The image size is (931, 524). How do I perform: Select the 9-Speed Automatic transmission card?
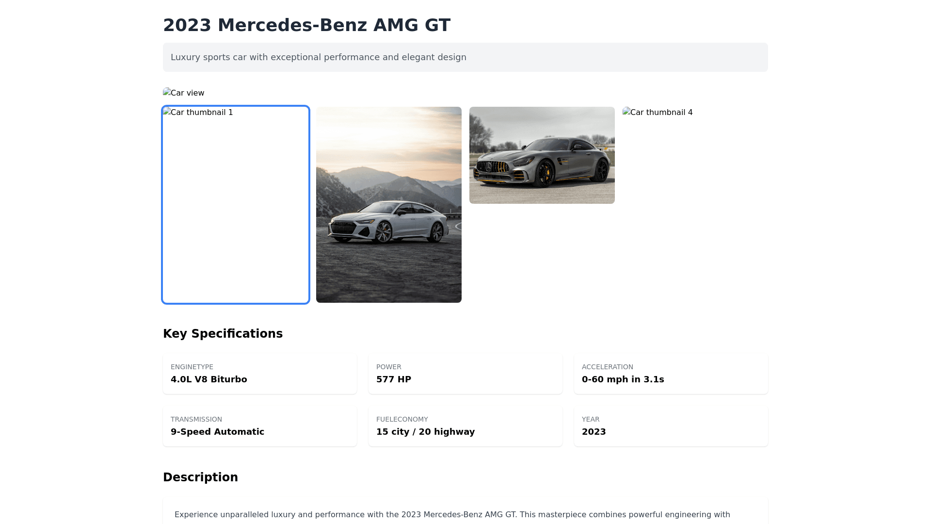click(260, 426)
